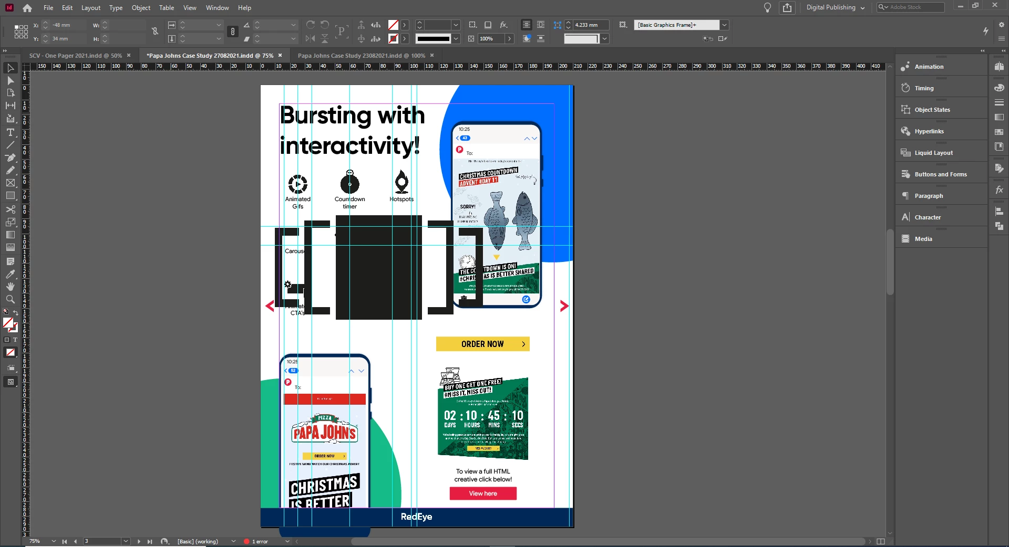Toggle constrain proportions for width and height
Screen dimensions: 1009x547
coord(155,31)
